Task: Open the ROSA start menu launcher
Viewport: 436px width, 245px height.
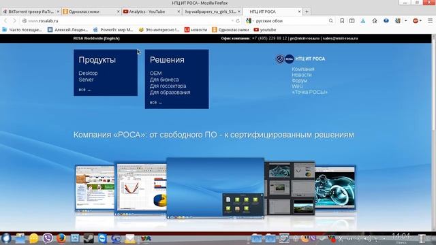Action: (x=6, y=238)
